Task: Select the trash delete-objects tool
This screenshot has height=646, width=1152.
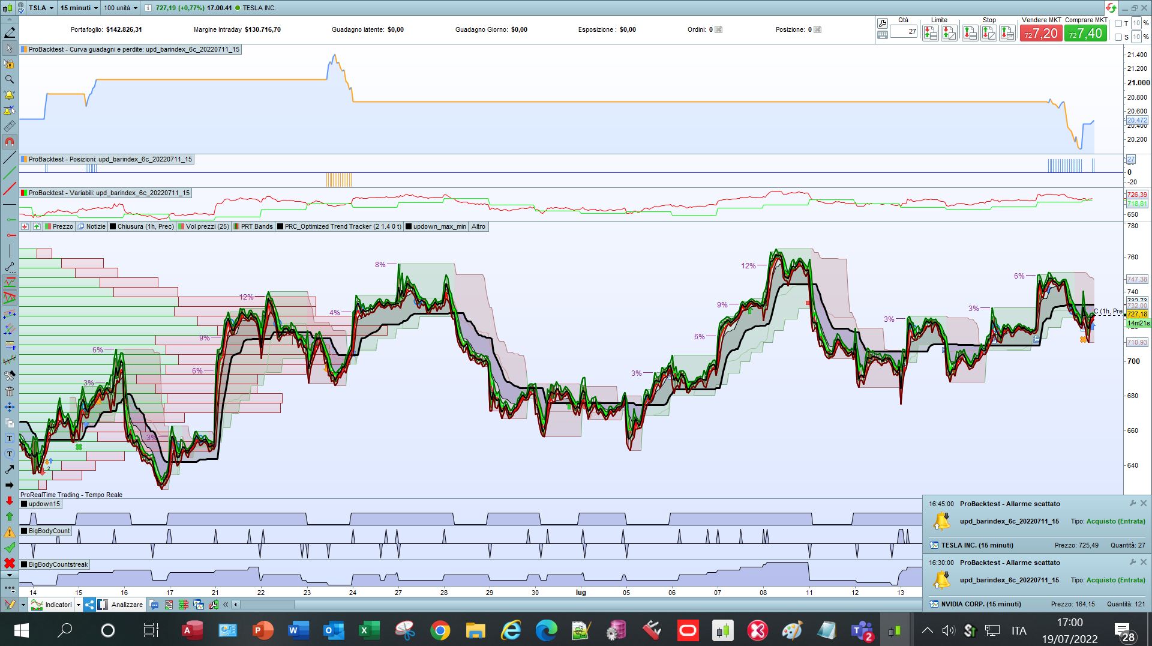Action: coord(10,391)
